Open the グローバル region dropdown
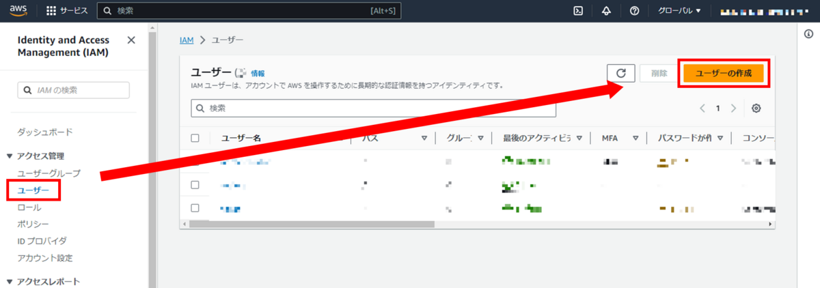The width and height of the screenshot is (820, 288). 679,11
